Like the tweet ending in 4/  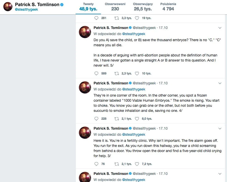[x=137, y=119]
